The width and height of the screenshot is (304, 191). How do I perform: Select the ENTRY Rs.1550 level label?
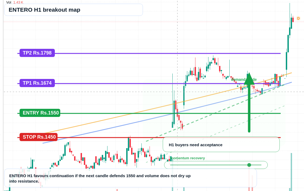tap(40, 113)
